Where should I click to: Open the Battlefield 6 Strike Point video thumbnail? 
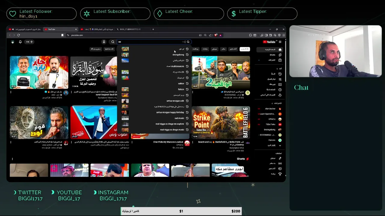pyautogui.click(x=221, y=122)
